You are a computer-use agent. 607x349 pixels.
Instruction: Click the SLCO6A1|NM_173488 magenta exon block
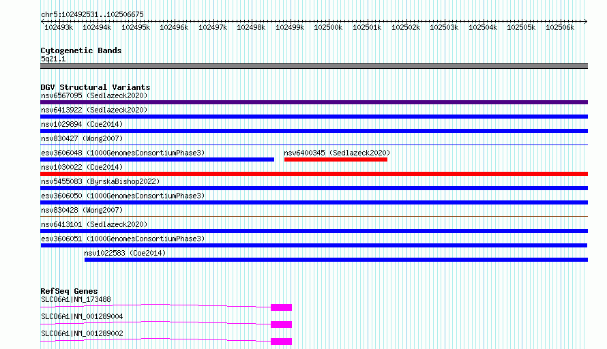(x=281, y=307)
